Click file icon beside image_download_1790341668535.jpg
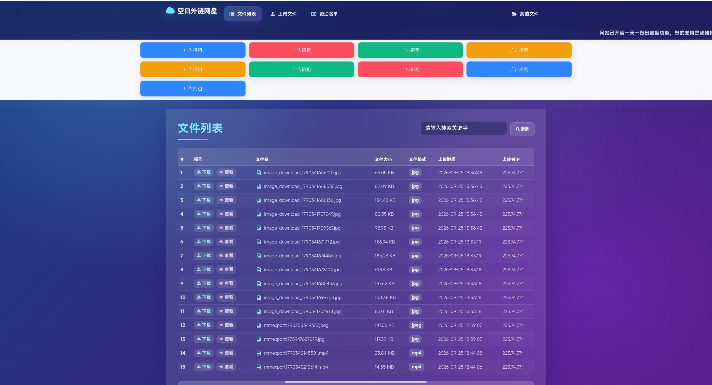Image resolution: width=712 pixels, height=385 pixels. click(x=259, y=186)
